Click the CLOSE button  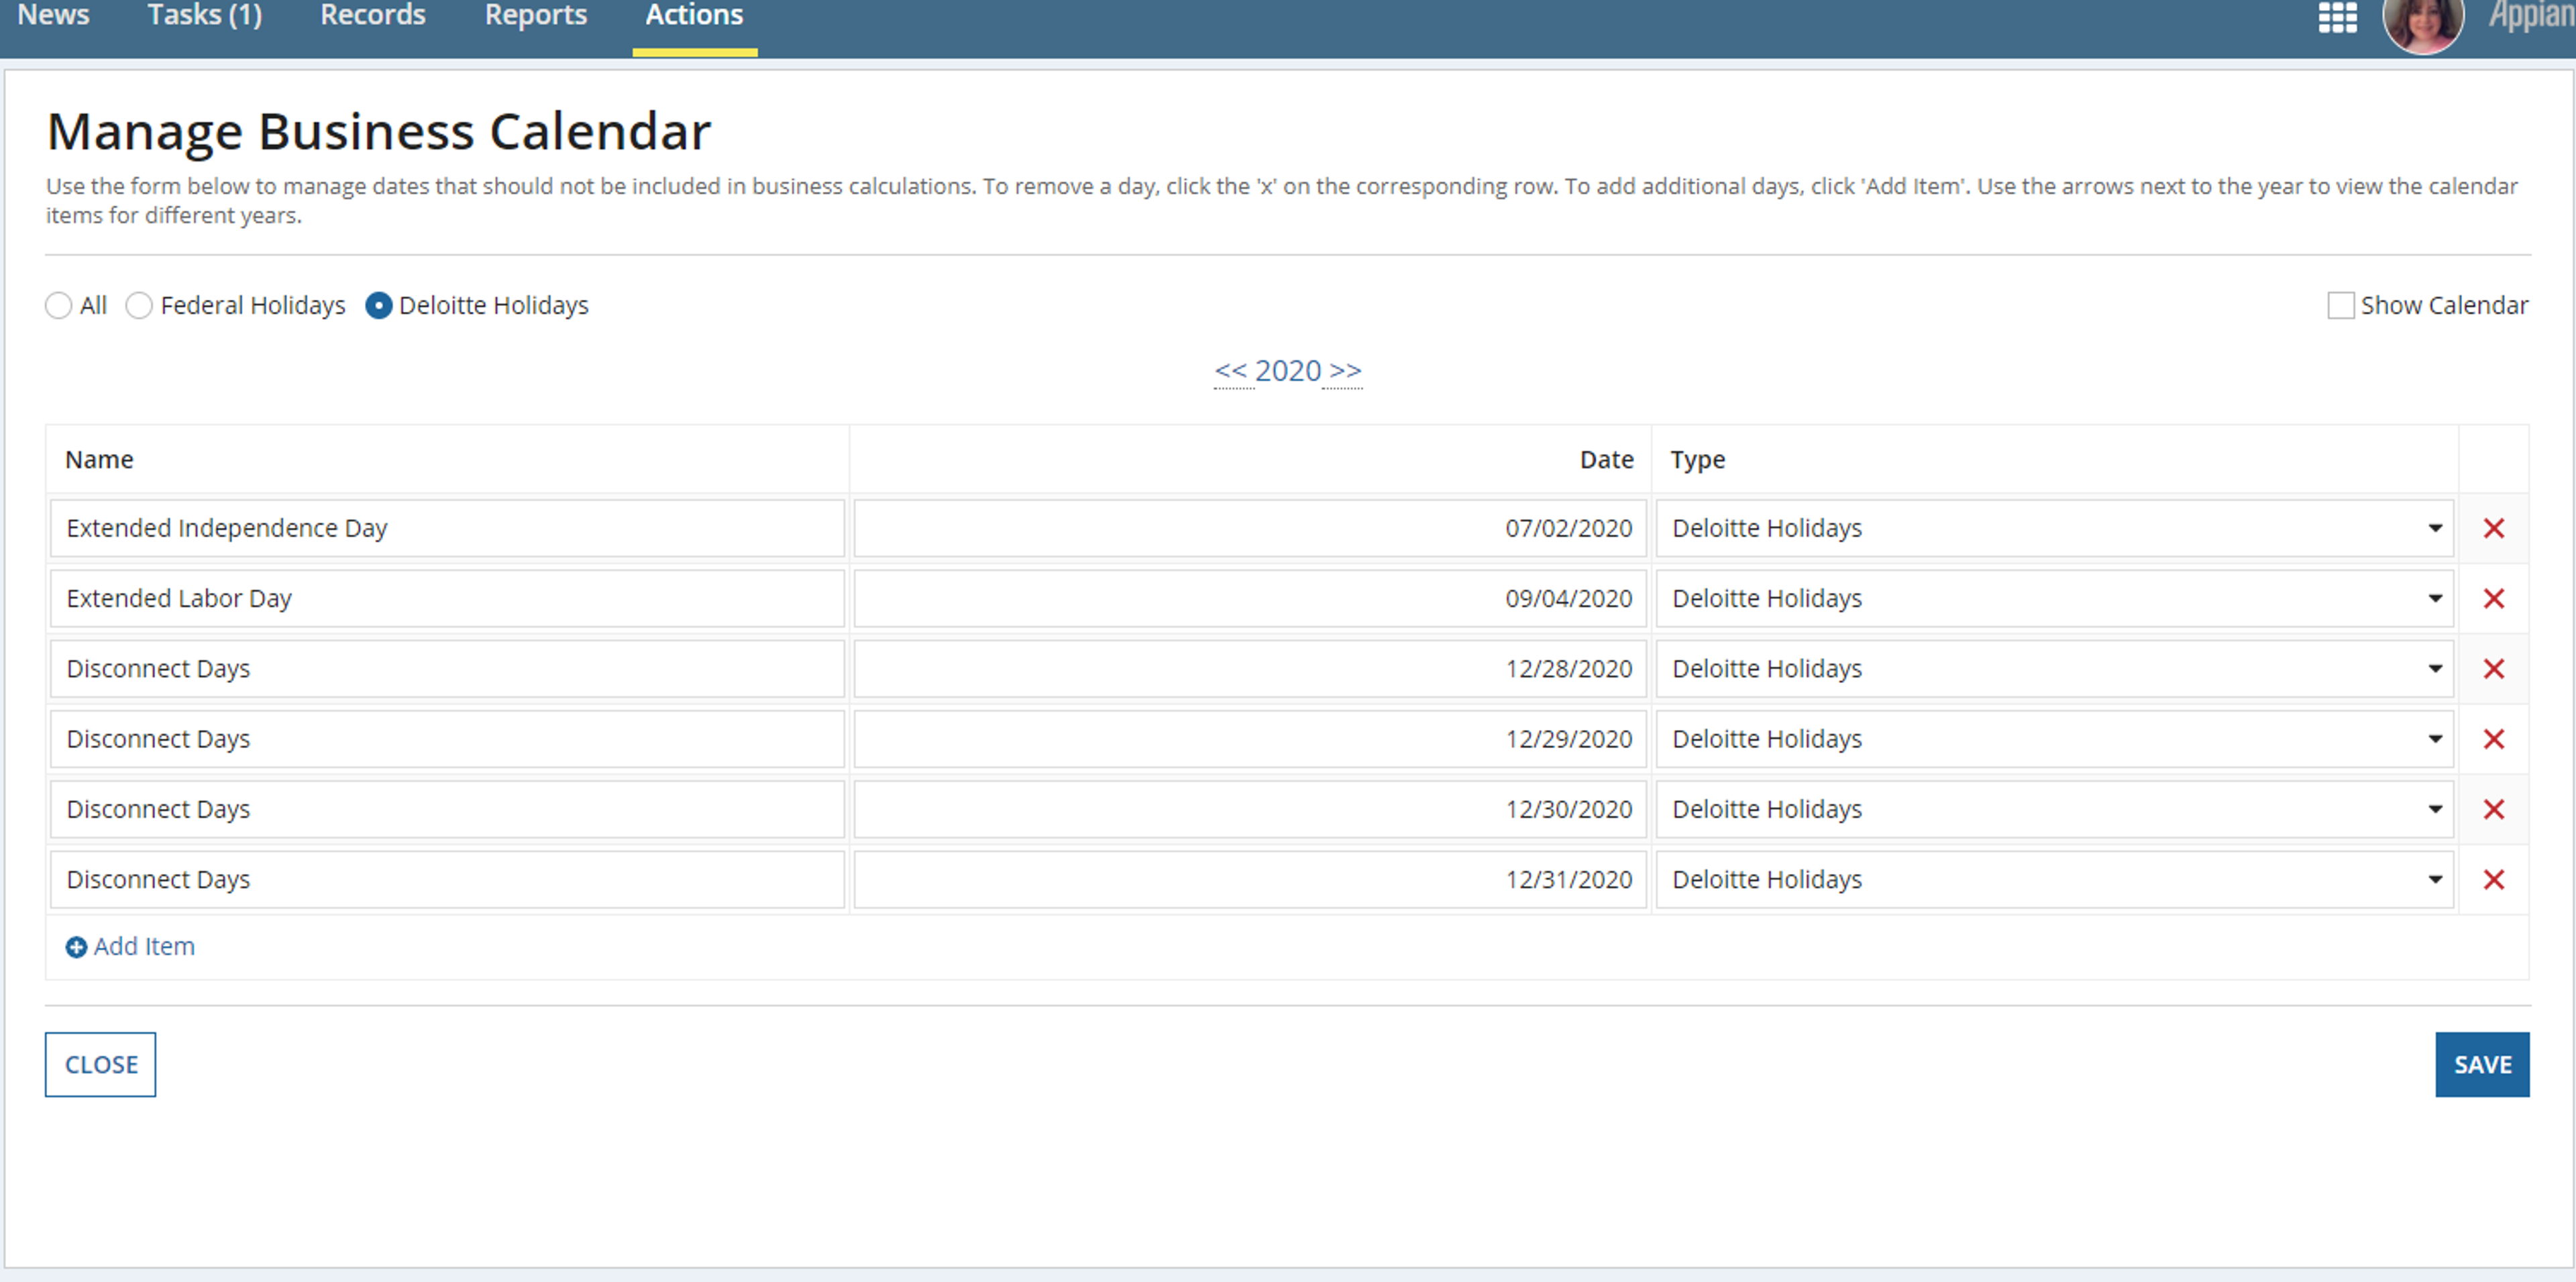[100, 1064]
